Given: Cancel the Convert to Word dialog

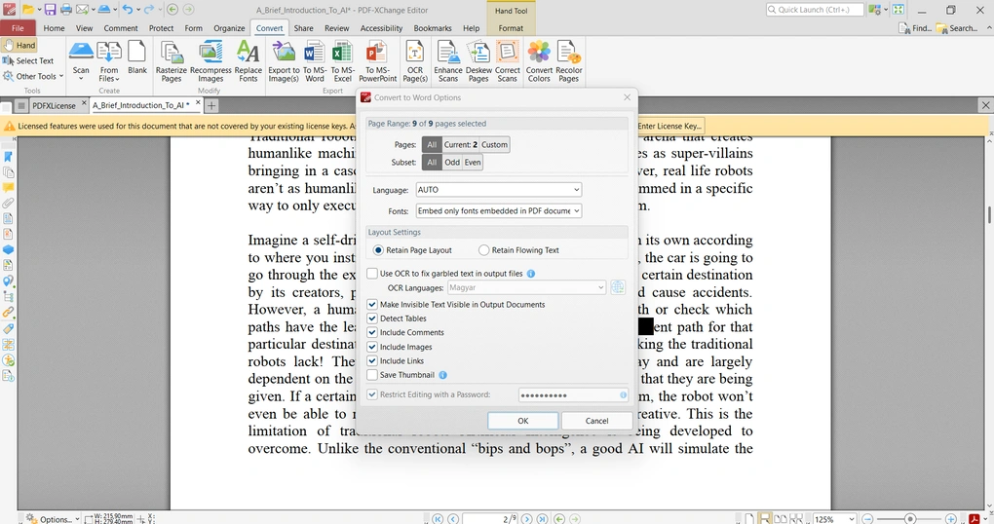Looking at the screenshot, I should point(596,421).
